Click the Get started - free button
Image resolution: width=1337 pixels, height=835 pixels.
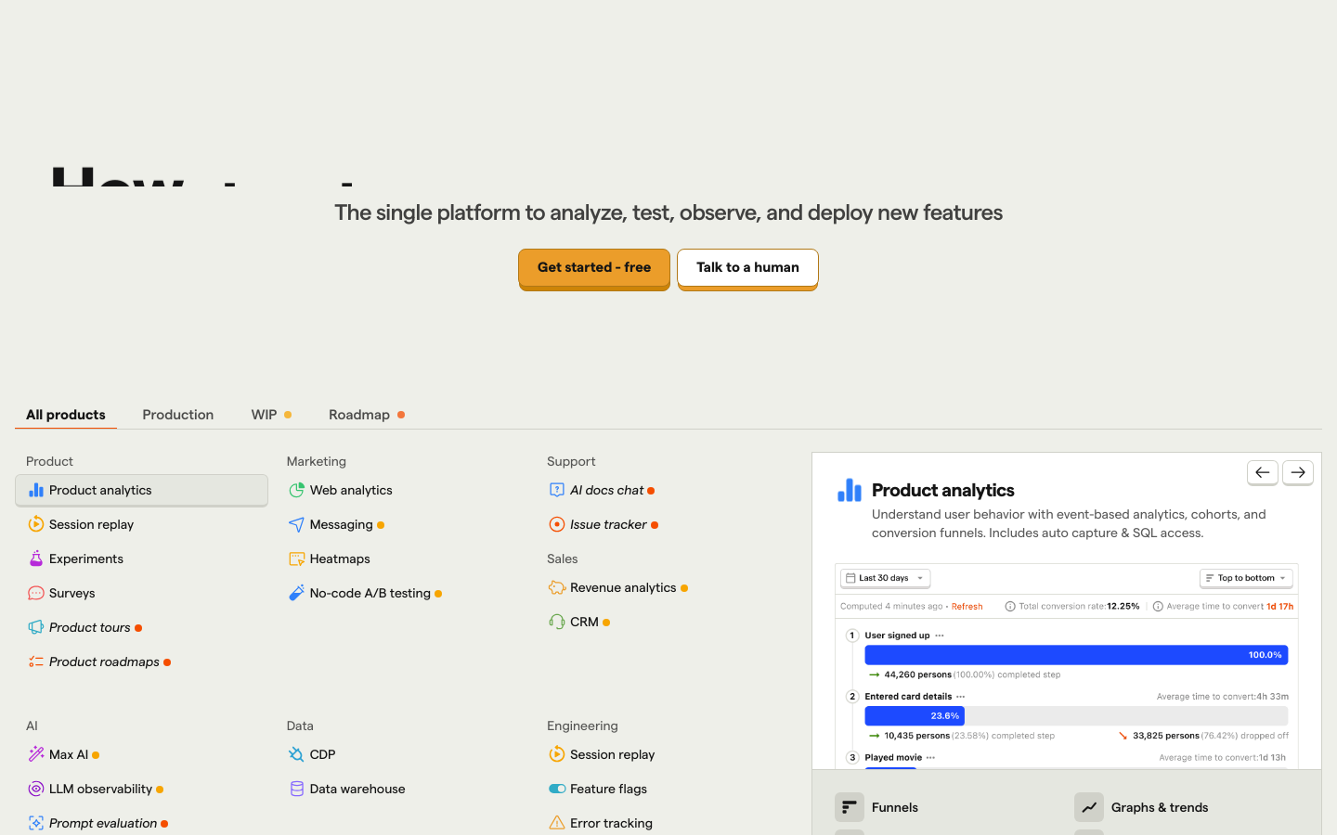pos(593,267)
